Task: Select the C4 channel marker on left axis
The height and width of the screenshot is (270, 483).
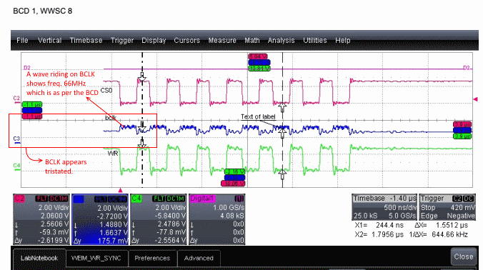Action: click(x=16, y=166)
